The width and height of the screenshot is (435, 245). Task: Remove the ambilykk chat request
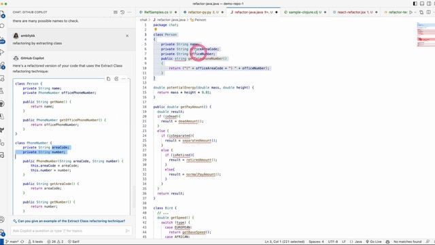point(127,36)
